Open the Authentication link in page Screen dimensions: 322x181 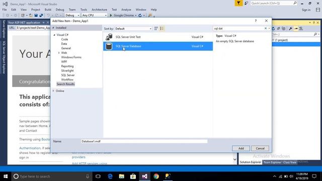point(30,148)
